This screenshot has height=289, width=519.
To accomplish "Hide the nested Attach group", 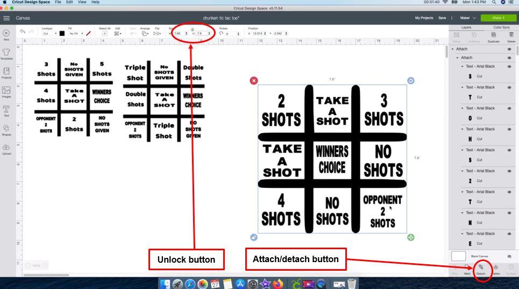I will 509,57.
